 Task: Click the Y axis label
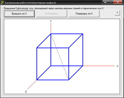pos(51,21)
